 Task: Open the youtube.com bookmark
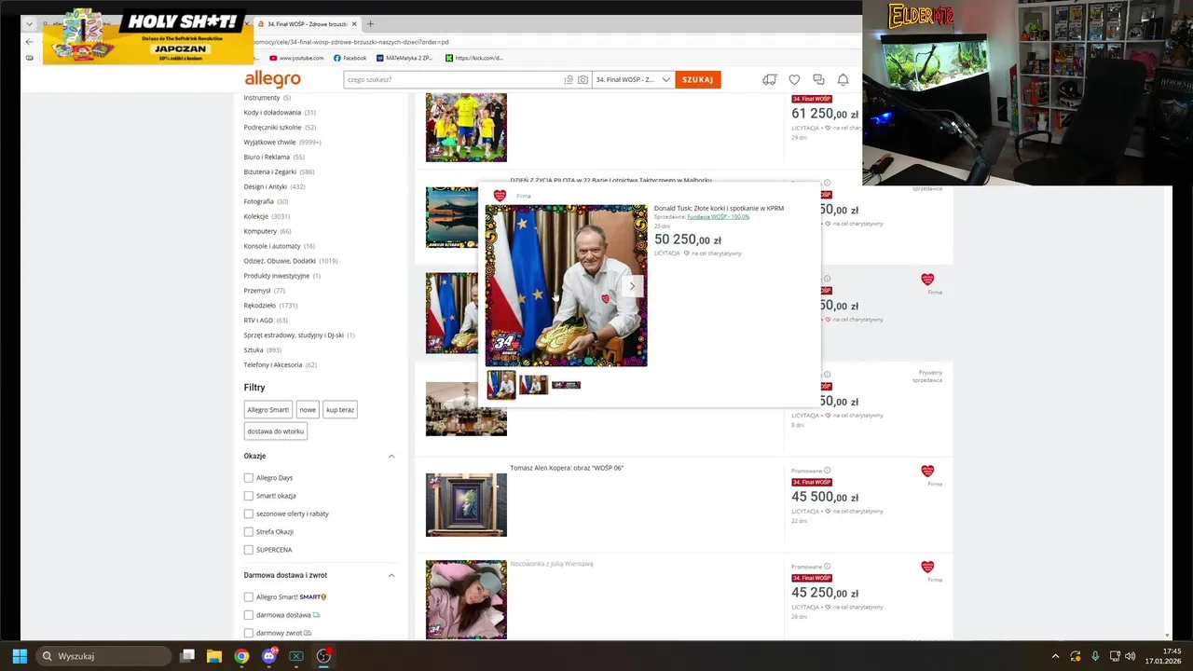click(x=296, y=58)
